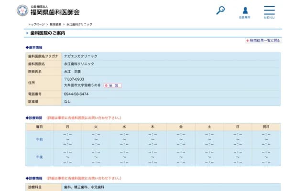Image resolution: width=306 pixels, height=191 pixels.
Task: Click the phone number 0944-58-6474
Action: point(76,94)
